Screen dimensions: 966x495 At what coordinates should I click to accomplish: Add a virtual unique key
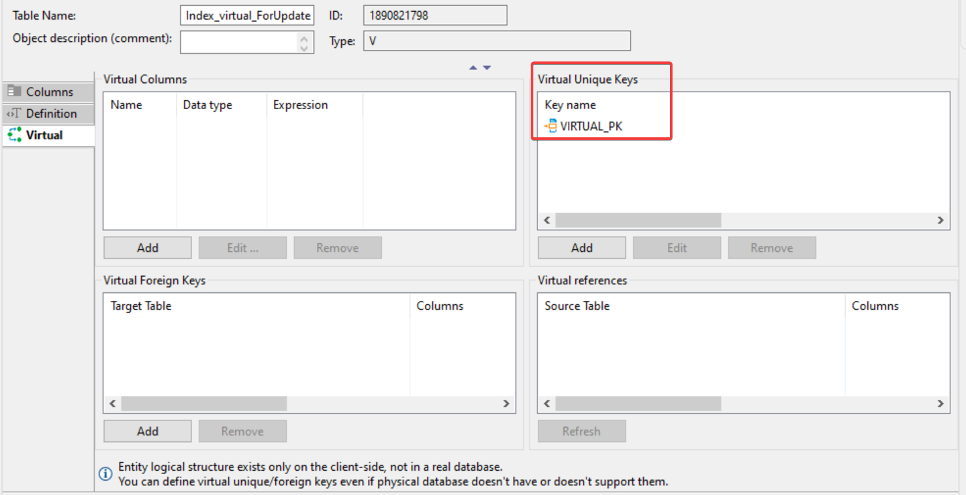pos(581,247)
